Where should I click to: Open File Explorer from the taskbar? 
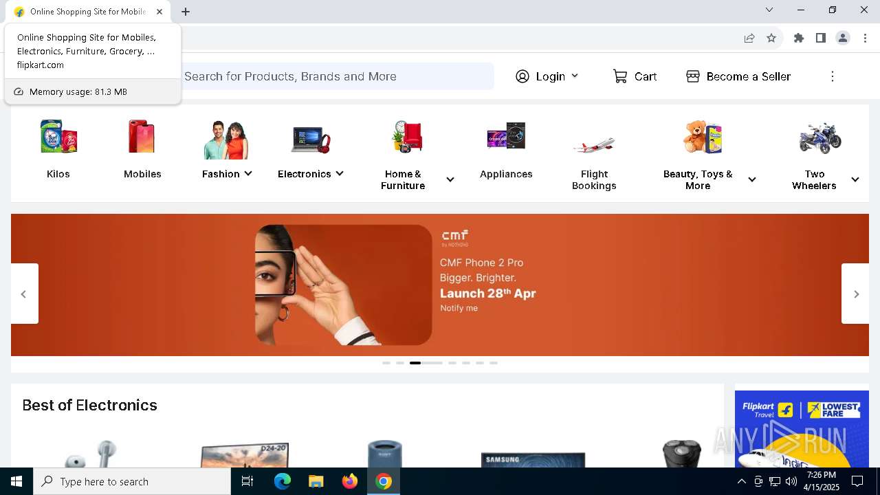(316, 481)
